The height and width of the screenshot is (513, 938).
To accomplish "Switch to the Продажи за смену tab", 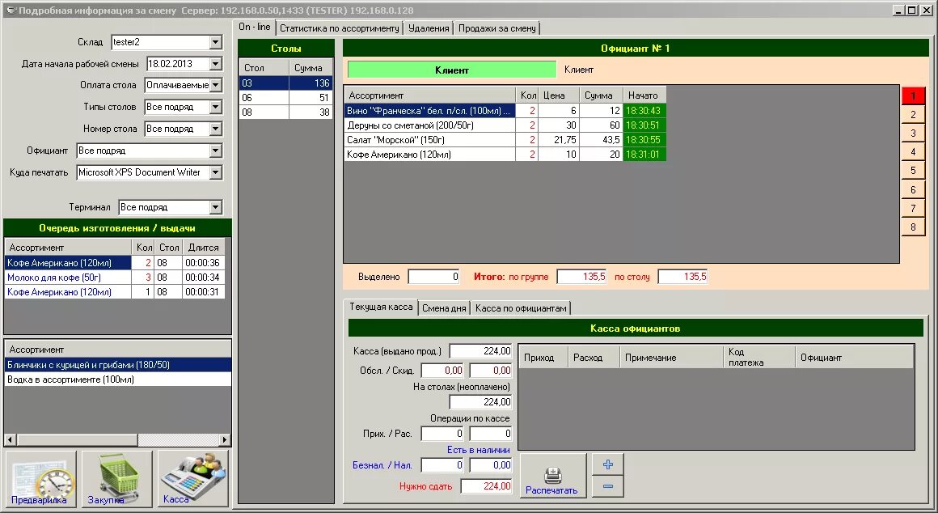I will tap(497, 28).
